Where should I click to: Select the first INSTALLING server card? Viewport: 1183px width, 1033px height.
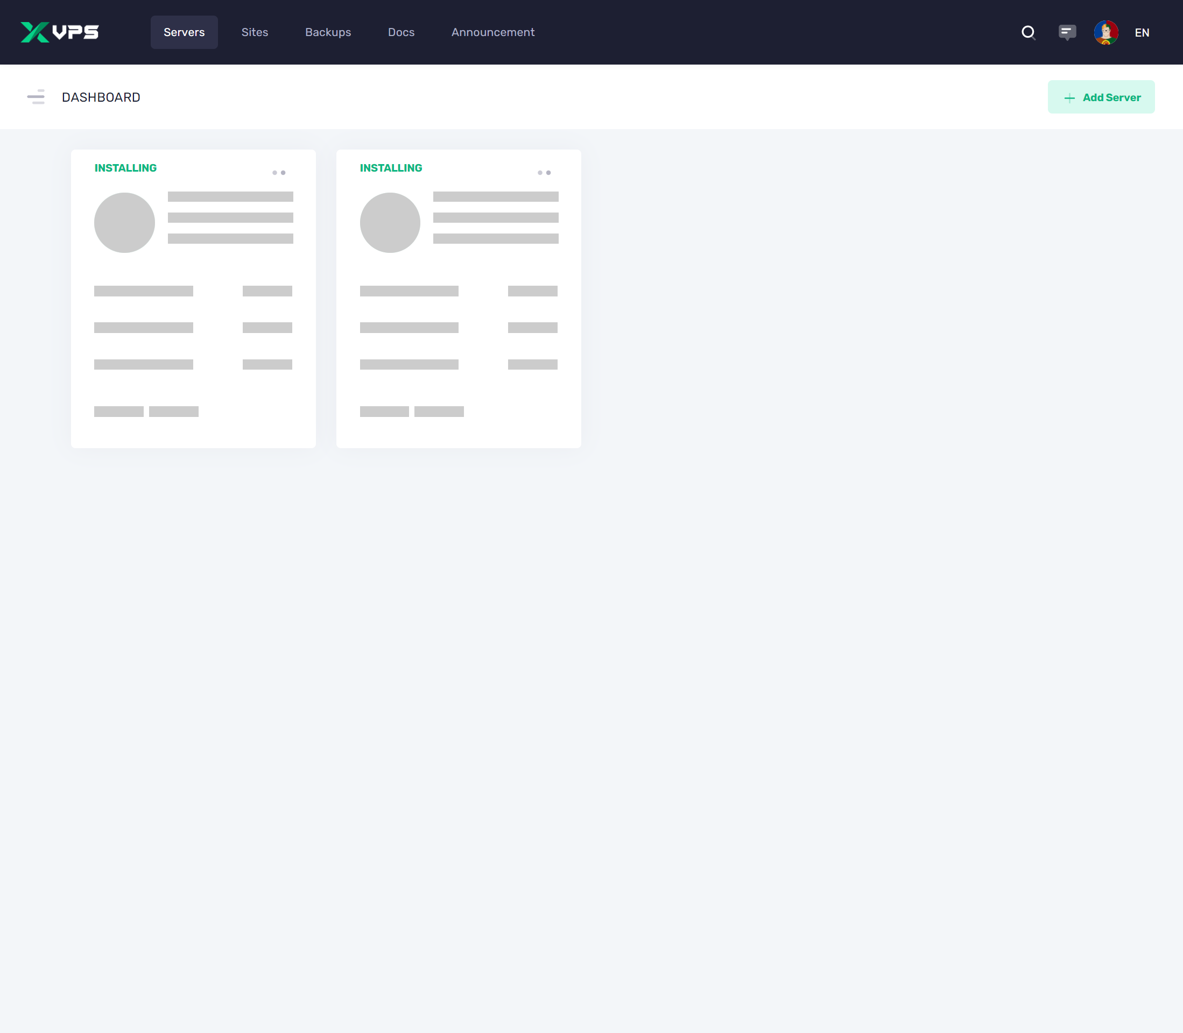coord(193,298)
